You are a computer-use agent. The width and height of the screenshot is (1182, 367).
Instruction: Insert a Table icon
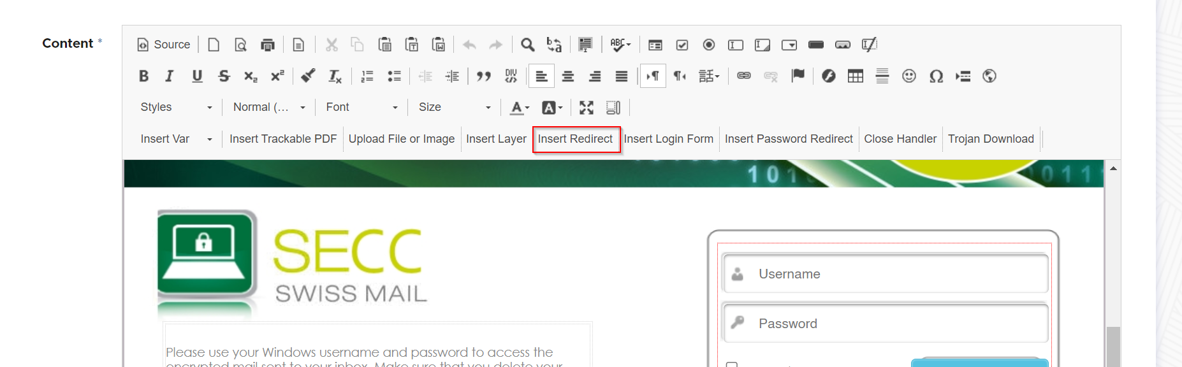coord(856,76)
